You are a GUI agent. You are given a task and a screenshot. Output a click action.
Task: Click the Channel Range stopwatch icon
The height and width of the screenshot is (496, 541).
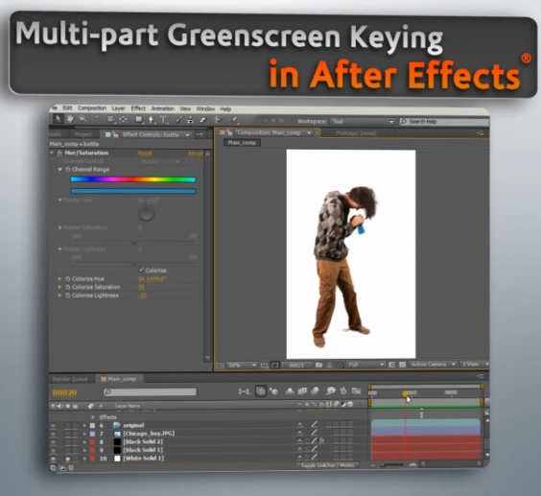[68, 170]
